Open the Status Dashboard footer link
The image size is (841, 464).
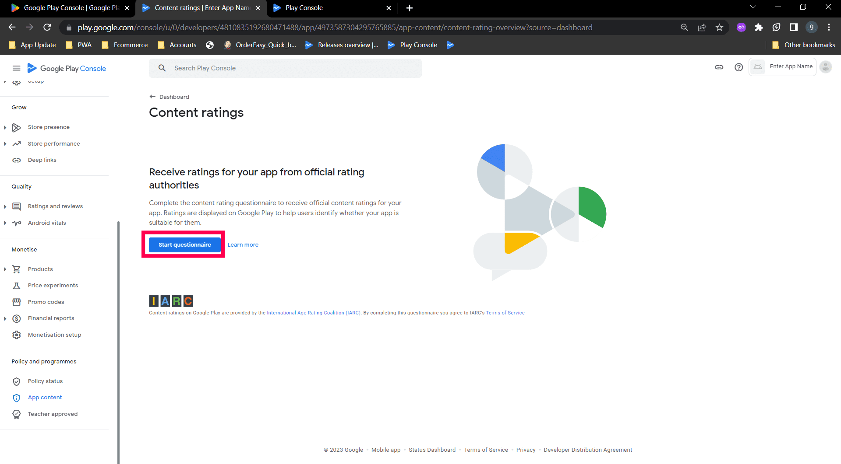pyautogui.click(x=432, y=450)
